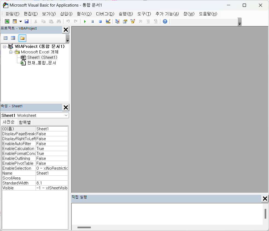Screen dimensions: 269x231
Task: Select 현재_통합_문서 in project tree
Action: click(42, 63)
